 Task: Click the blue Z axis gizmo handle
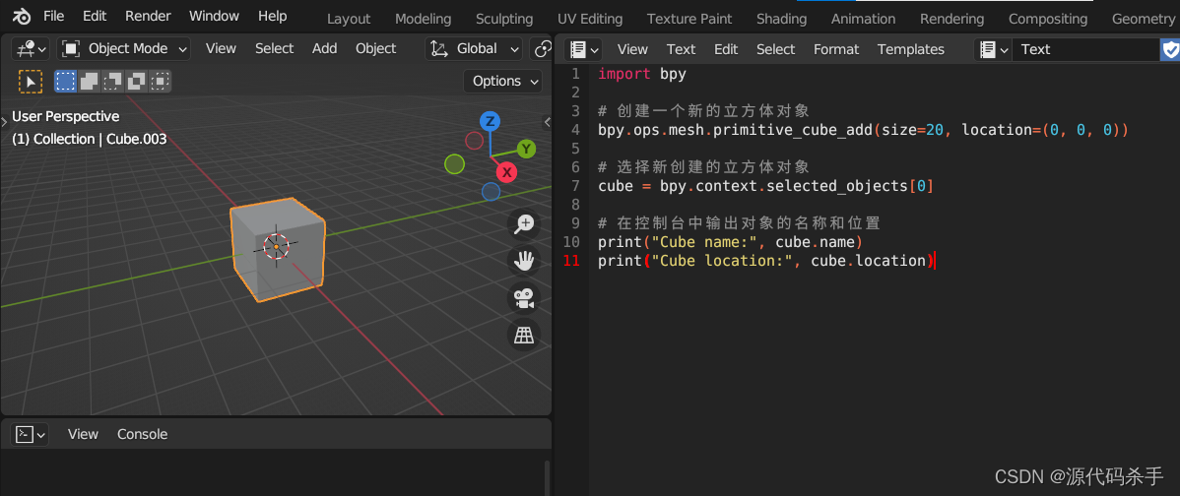coord(490,121)
